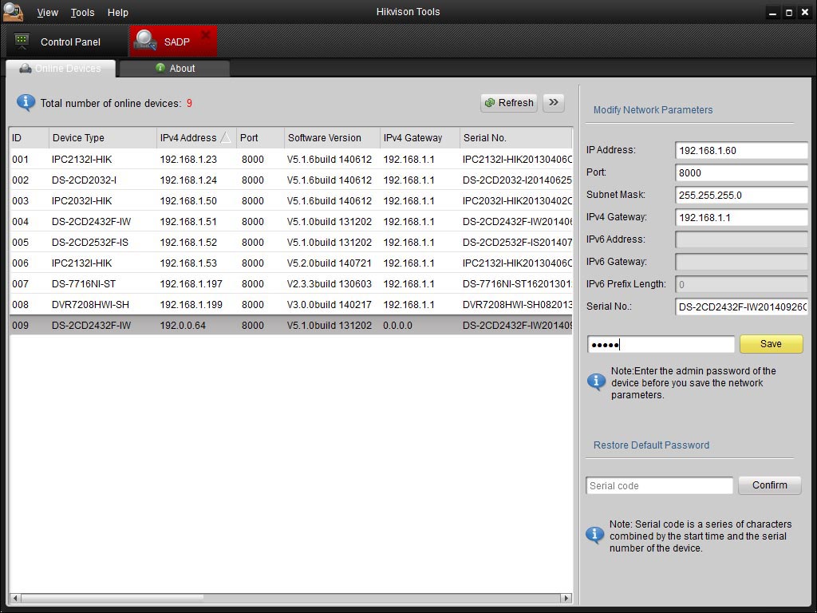Image resolution: width=817 pixels, height=613 pixels.
Task: Select device at 192.168.1.53
Action: [x=290, y=263]
